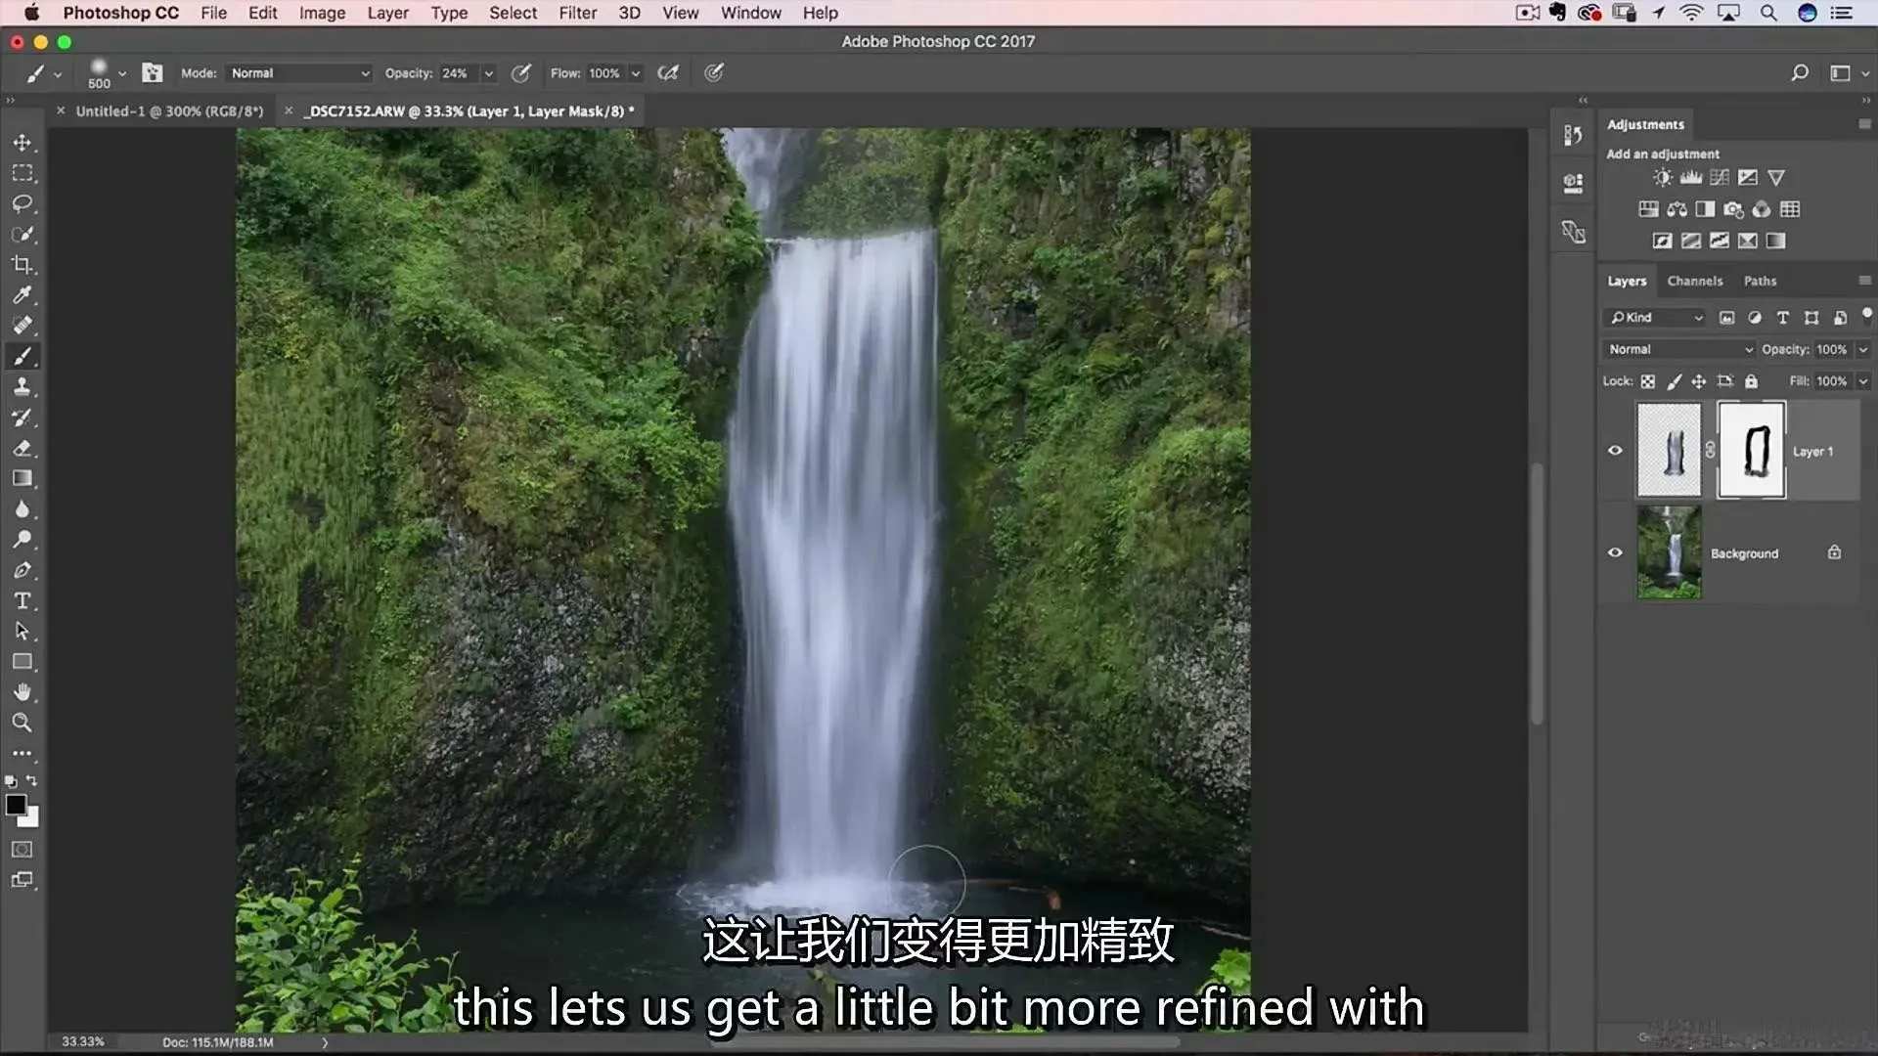The width and height of the screenshot is (1878, 1056).
Task: Select the Eyedropper tool
Action: point(22,295)
